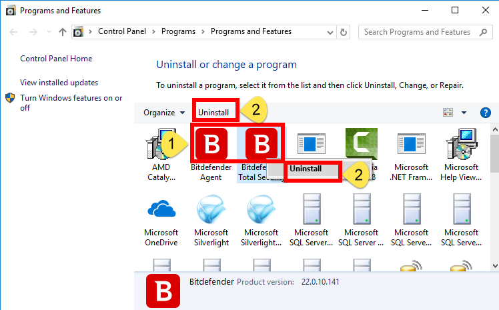
Task: Click the Uninstall or change a program heading
Action: pos(226,65)
